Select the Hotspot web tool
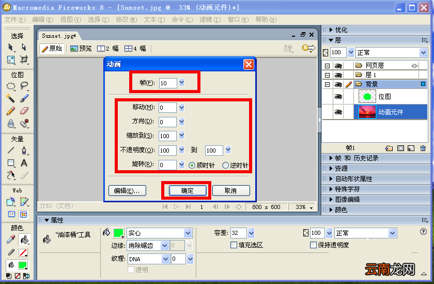 coord(10,201)
